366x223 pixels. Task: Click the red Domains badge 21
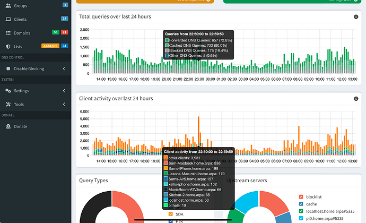pyautogui.click(x=64, y=32)
